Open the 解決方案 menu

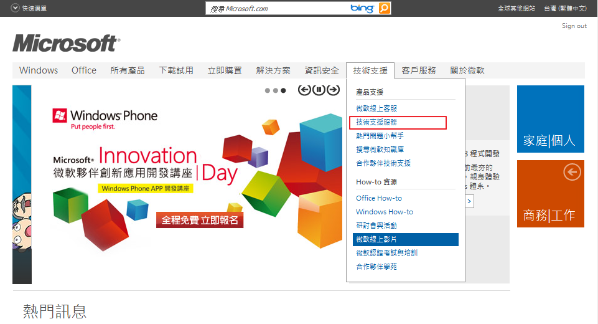click(273, 70)
